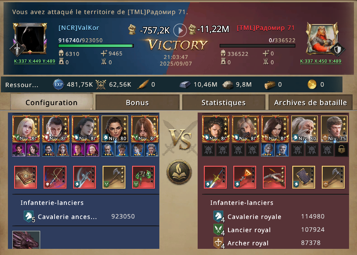The width and height of the screenshot is (357, 255).
Task: Open the Archives de bataille tab
Action: tap(310, 102)
